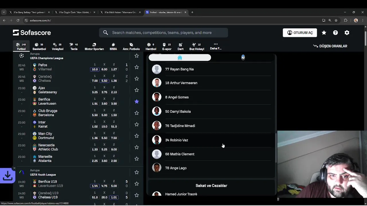Bookmark this page with star icon
Screen dimensions: 367x206
point(336,20)
